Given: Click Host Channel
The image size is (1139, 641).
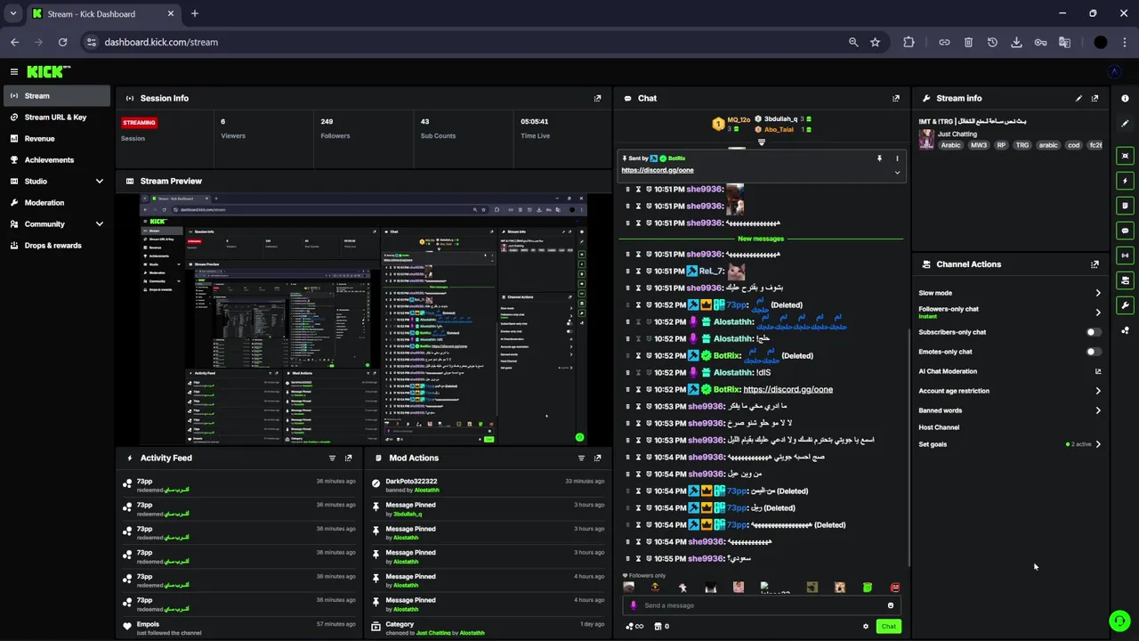Looking at the screenshot, I should [x=939, y=427].
